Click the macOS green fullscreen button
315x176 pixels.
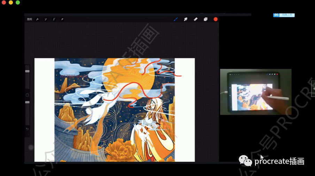point(18,2)
